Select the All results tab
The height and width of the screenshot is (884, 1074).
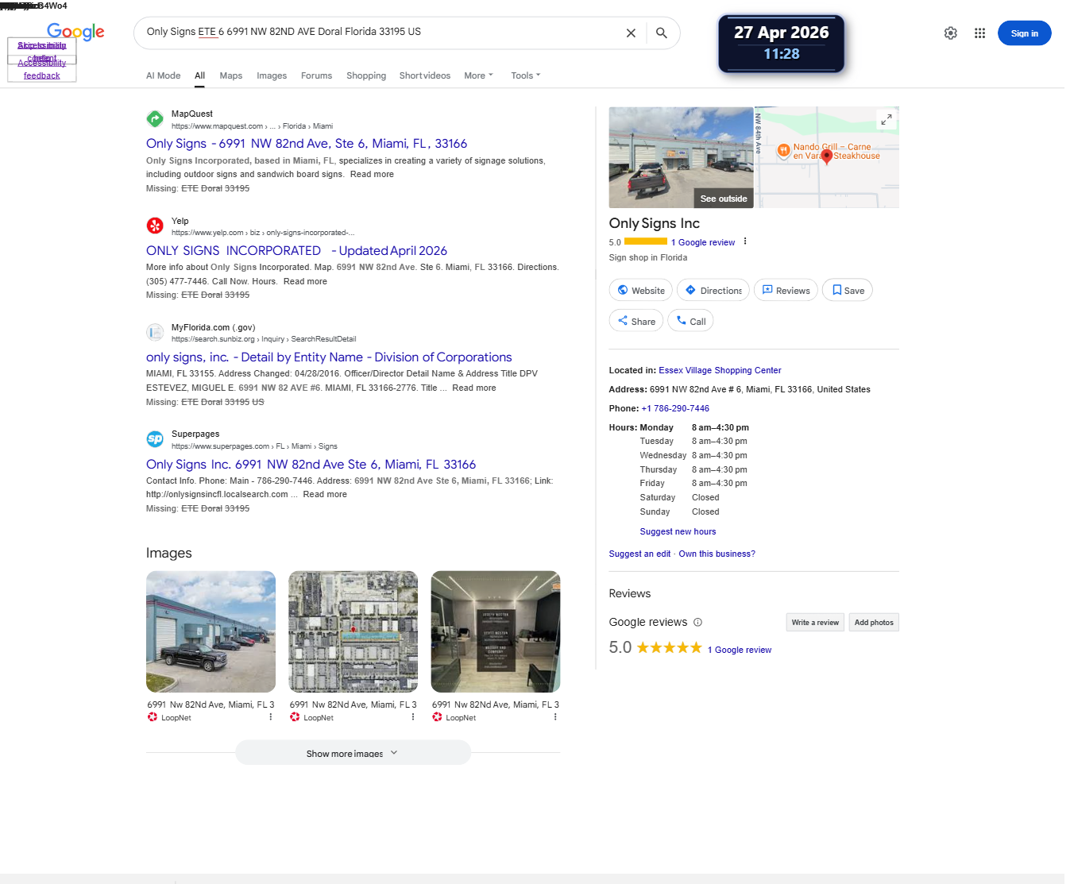click(x=199, y=75)
